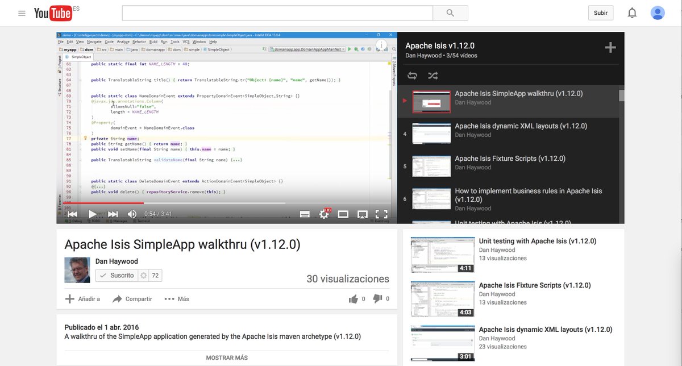Open the notifications bell
This screenshot has width=682, height=366.
coord(632,13)
